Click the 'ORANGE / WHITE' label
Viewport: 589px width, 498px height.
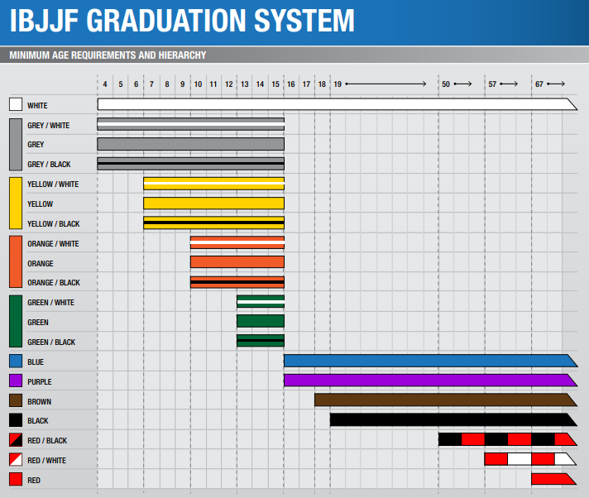point(53,244)
